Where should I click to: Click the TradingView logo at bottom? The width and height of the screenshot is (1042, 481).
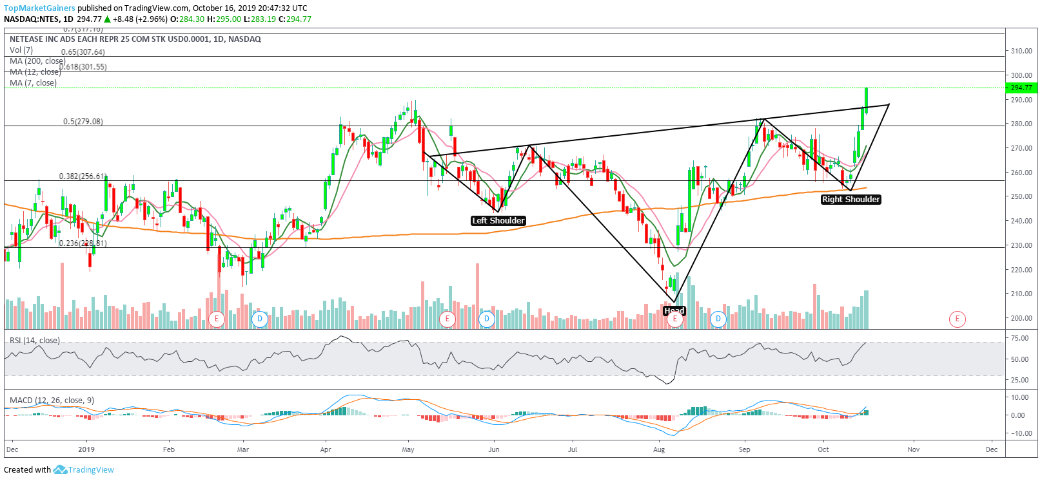[x=83, y=469]
